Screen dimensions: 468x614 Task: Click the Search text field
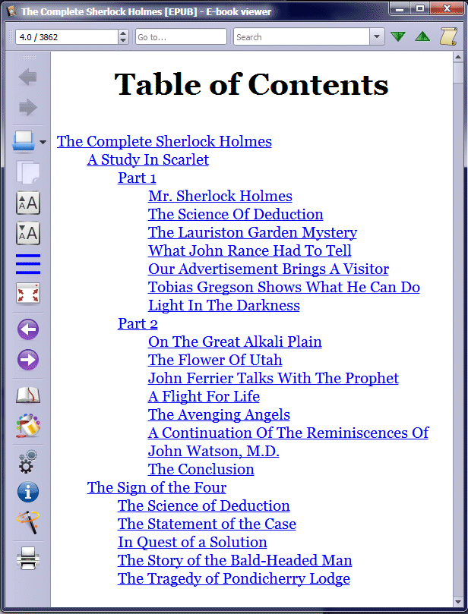click(302, 36)
